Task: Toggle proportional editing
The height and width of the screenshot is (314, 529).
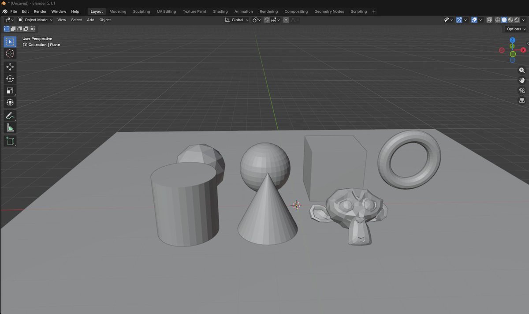Action: pos(287,20)
